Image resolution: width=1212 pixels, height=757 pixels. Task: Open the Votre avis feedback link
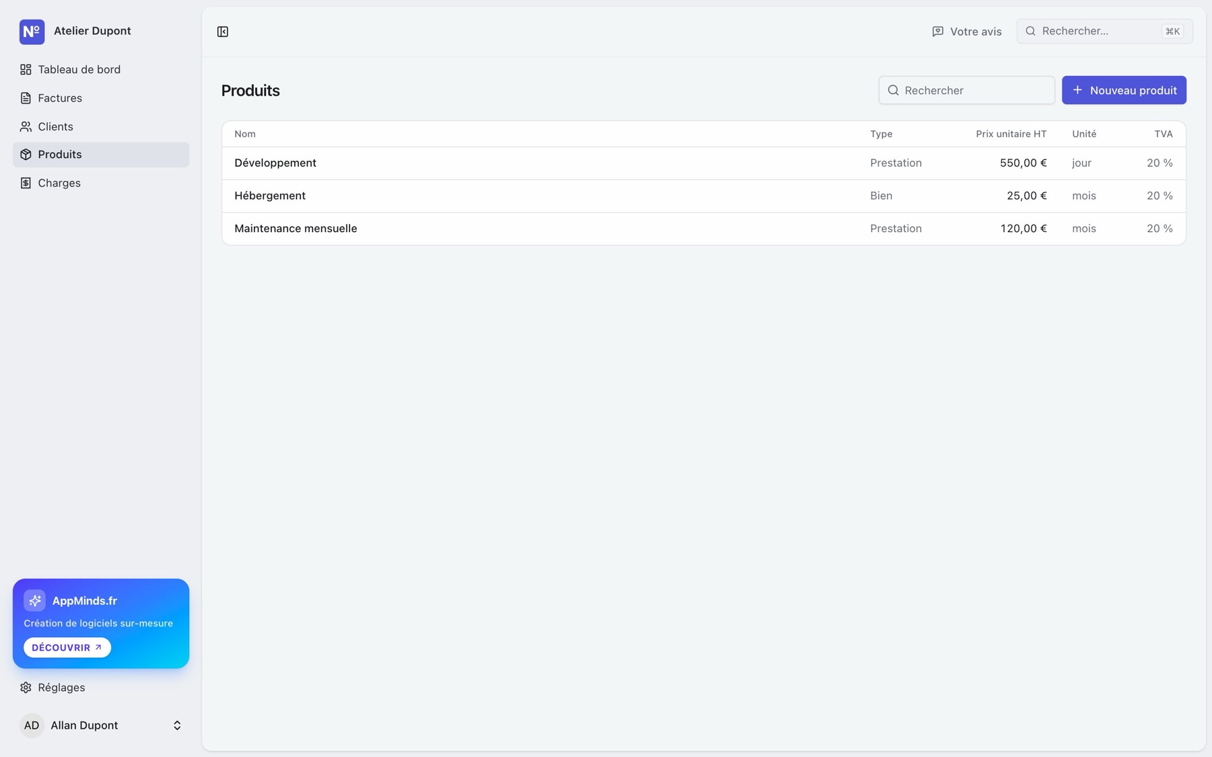pos(966,32)
